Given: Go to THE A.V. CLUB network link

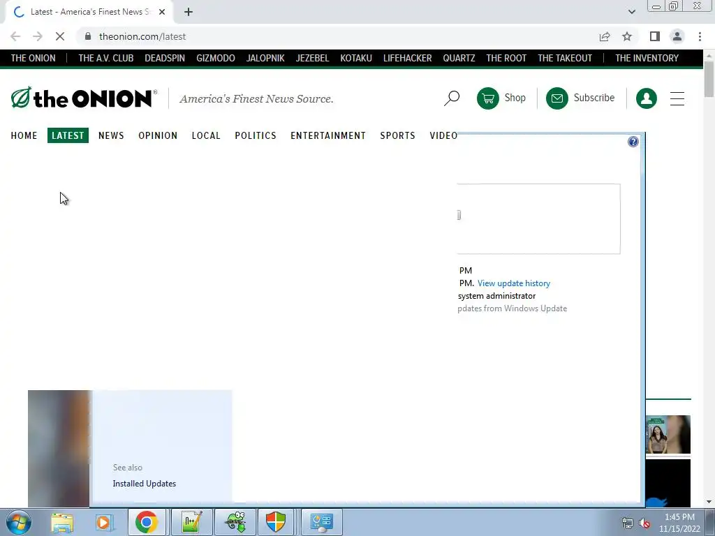Looking at the screenshot, I should click(106, 59).
